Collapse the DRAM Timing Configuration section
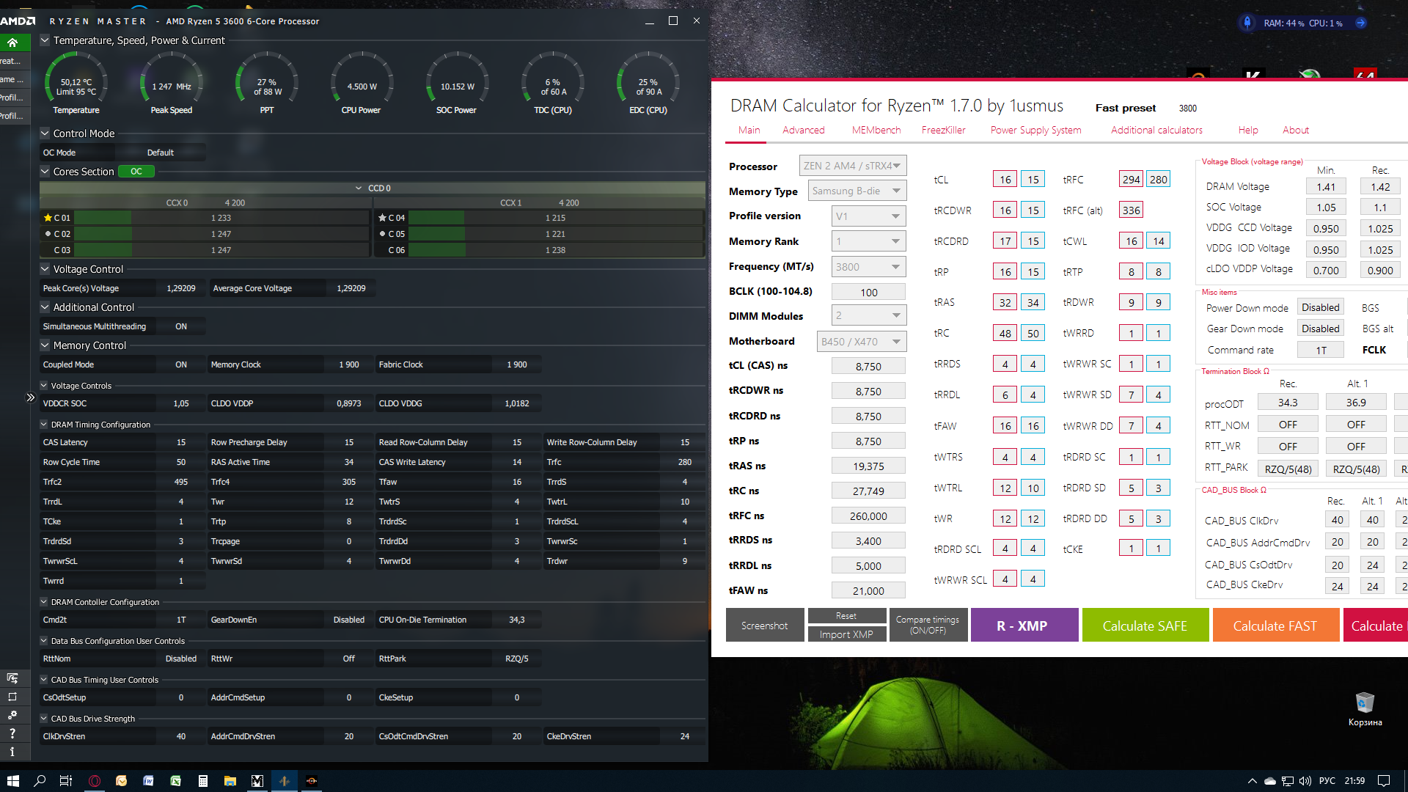Viewport: 1408px width, 792px height. pos(44,425)
